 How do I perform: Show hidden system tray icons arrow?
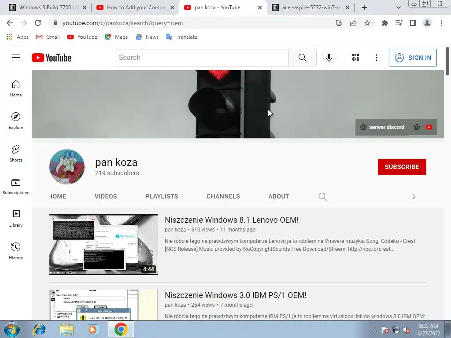click(x=374, y=330)
